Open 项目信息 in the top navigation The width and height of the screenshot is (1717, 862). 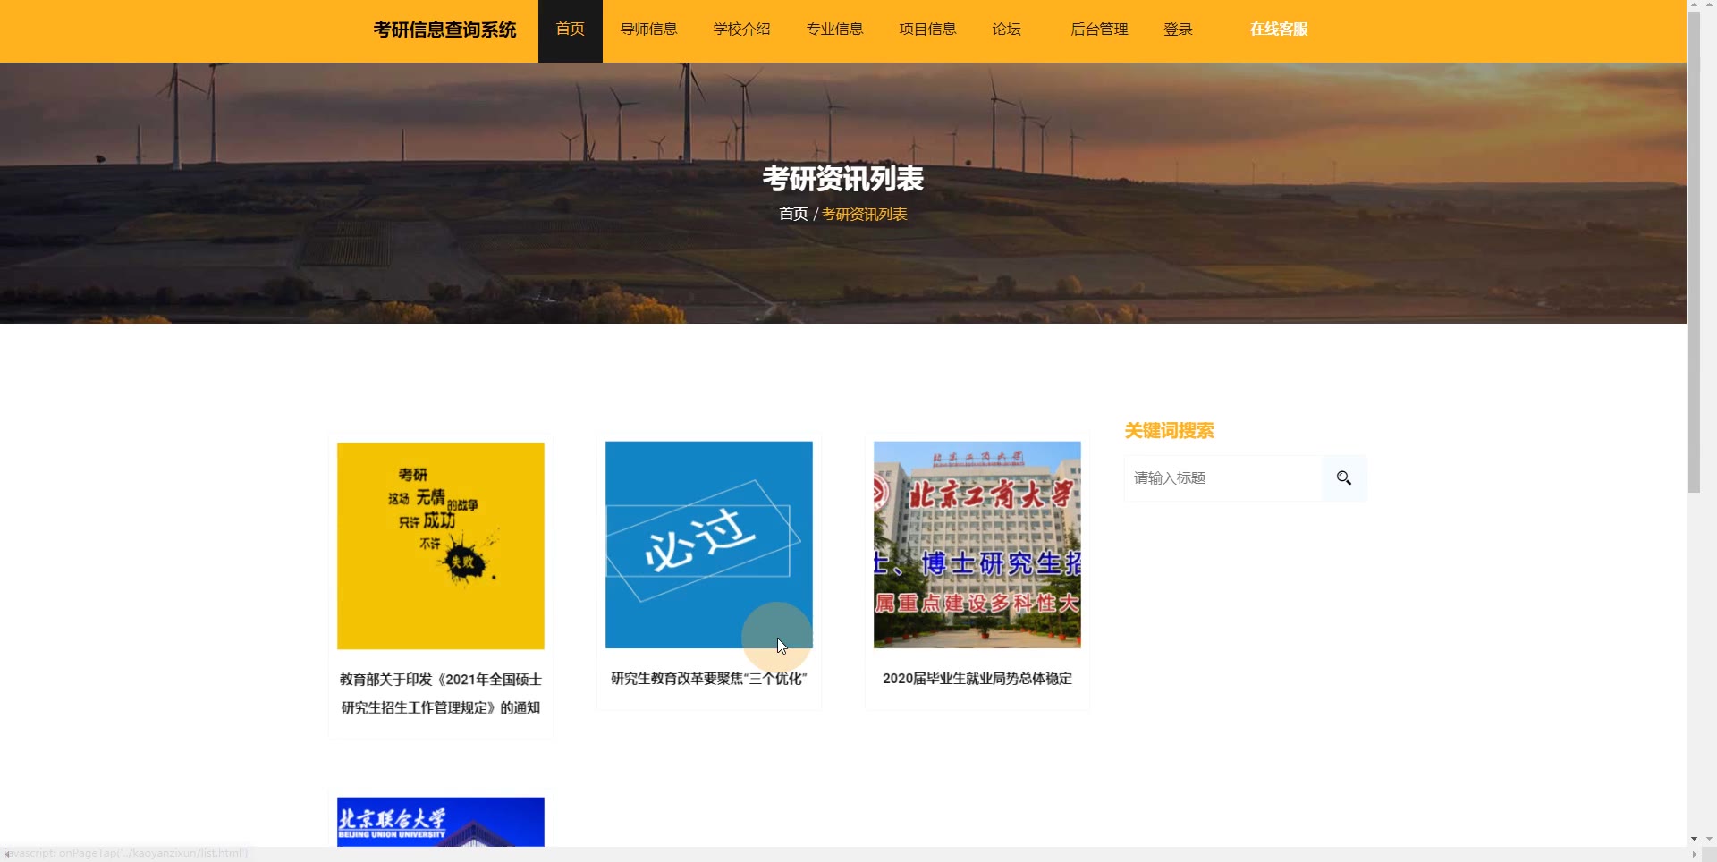pyautogui.click(x=928, y=30)
